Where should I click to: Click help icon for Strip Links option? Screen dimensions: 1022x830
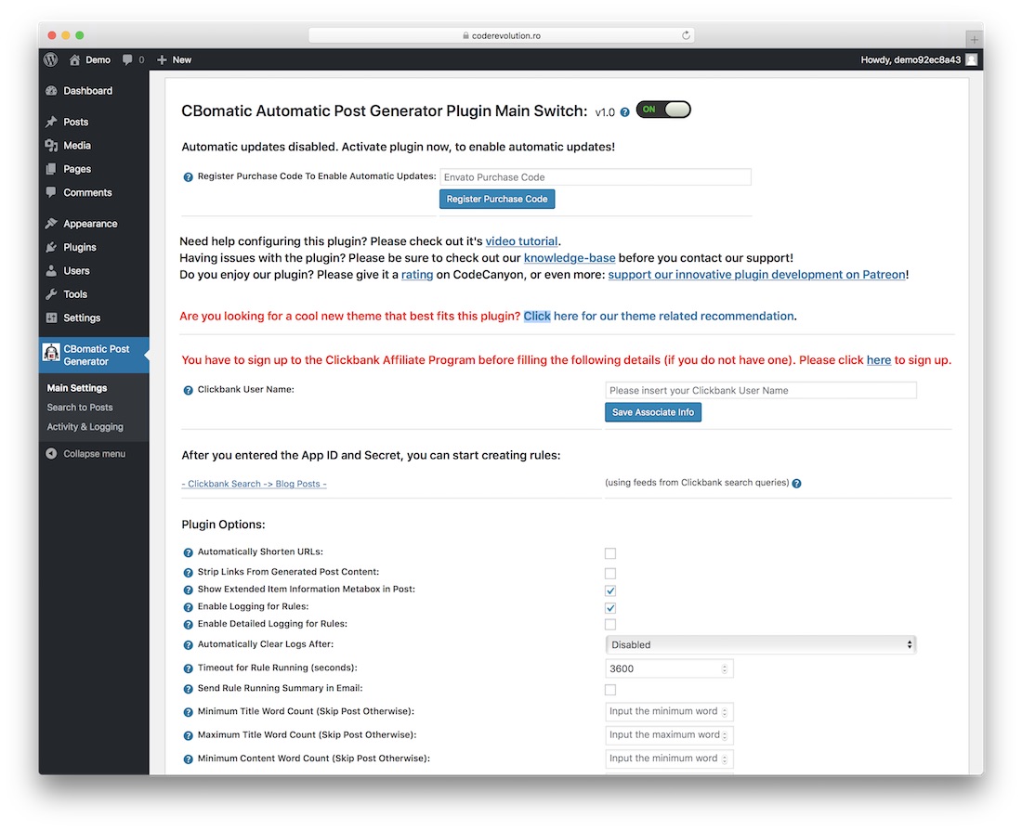(188, 572)
